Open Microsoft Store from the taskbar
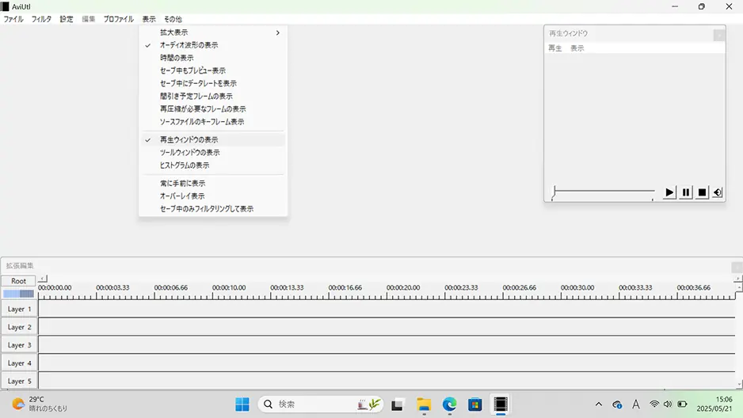Screen dimensions: 743x418 click(474, 405)
